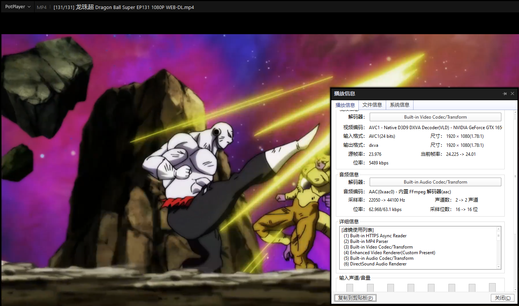Click the Built-in Video Codec/Transform button
Viewport: 519px width, 306px height.
[435, 117]
